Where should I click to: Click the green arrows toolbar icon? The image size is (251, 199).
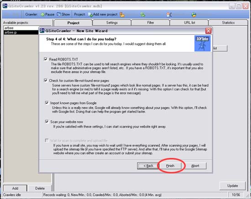pyautogui.click(x=143, y=15)
